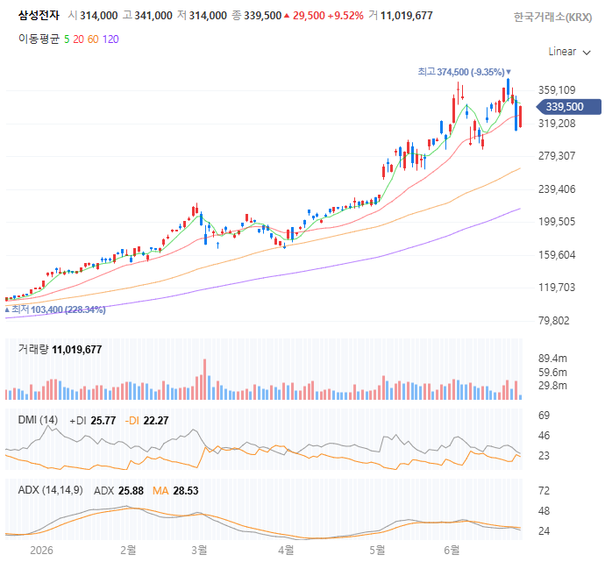Click the 6월 date axis label

[x=452, y=550]
